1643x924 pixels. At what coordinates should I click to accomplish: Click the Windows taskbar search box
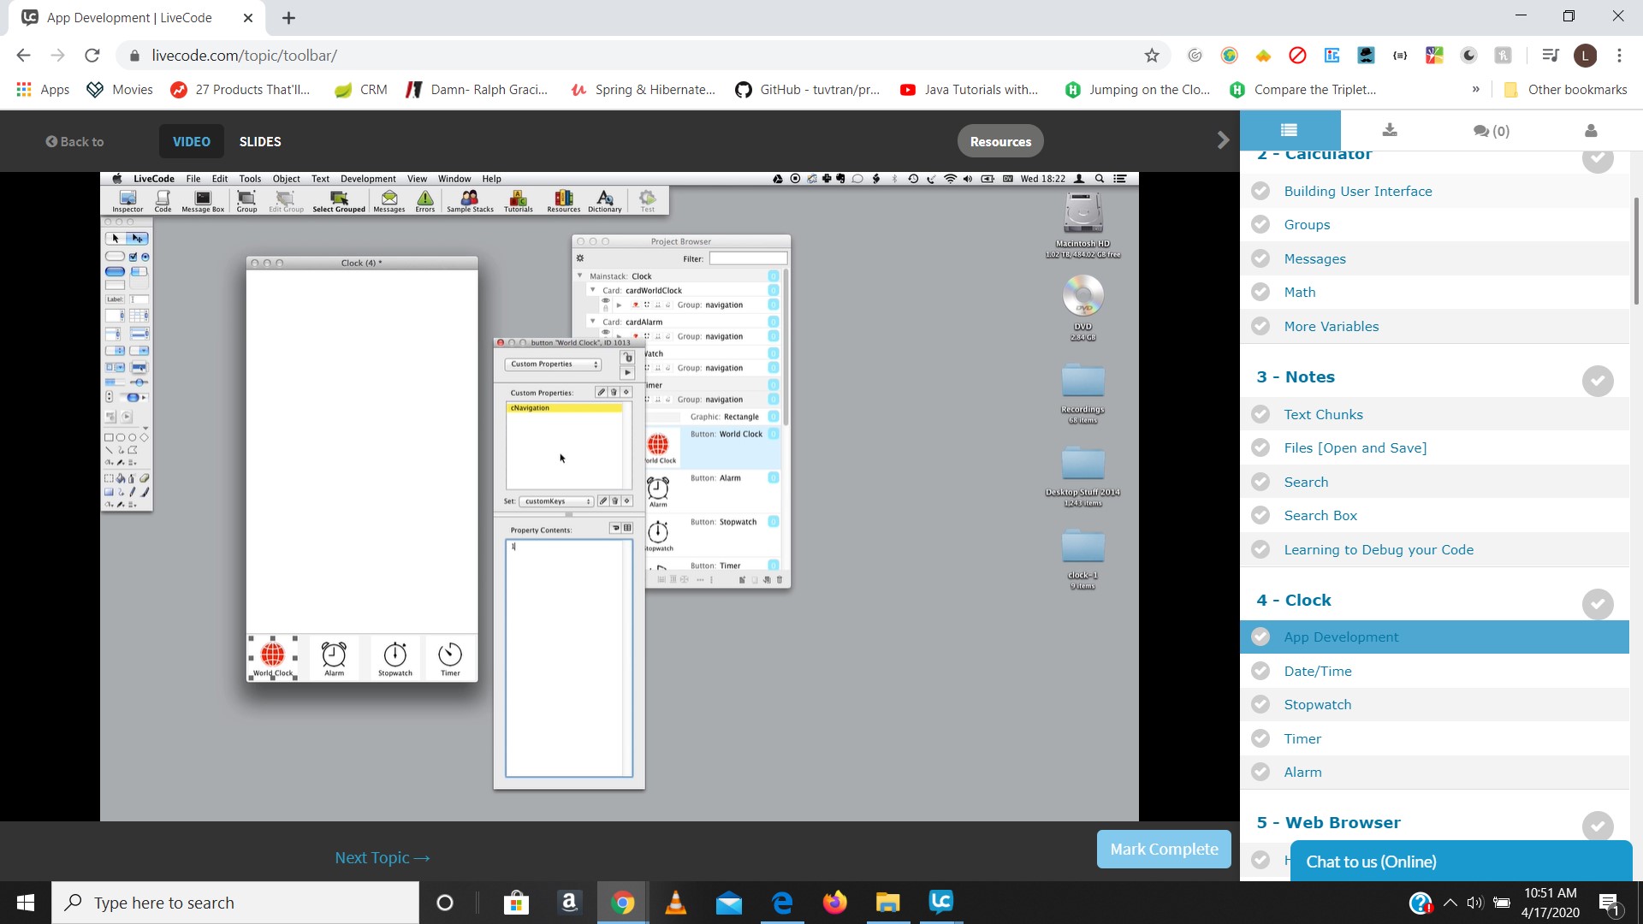coord(235,903)
